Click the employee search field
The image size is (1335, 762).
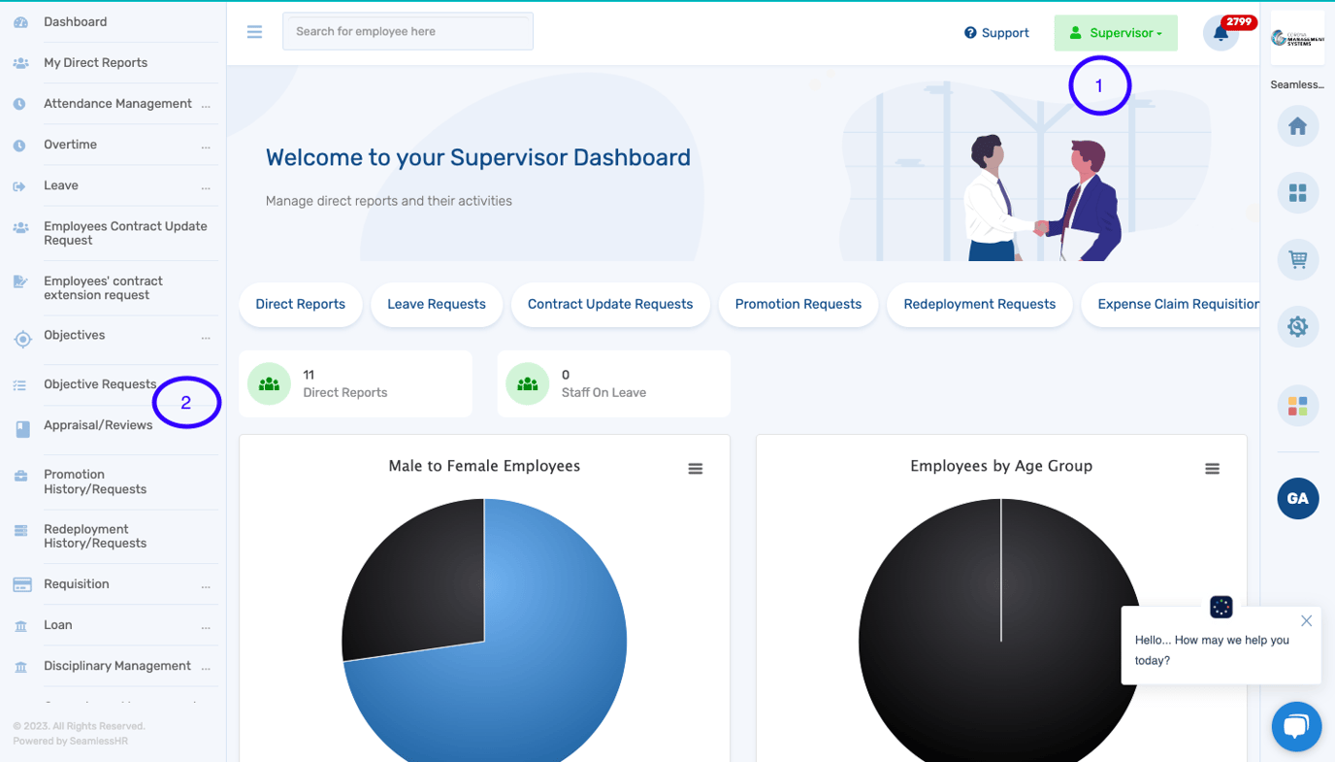407,32
